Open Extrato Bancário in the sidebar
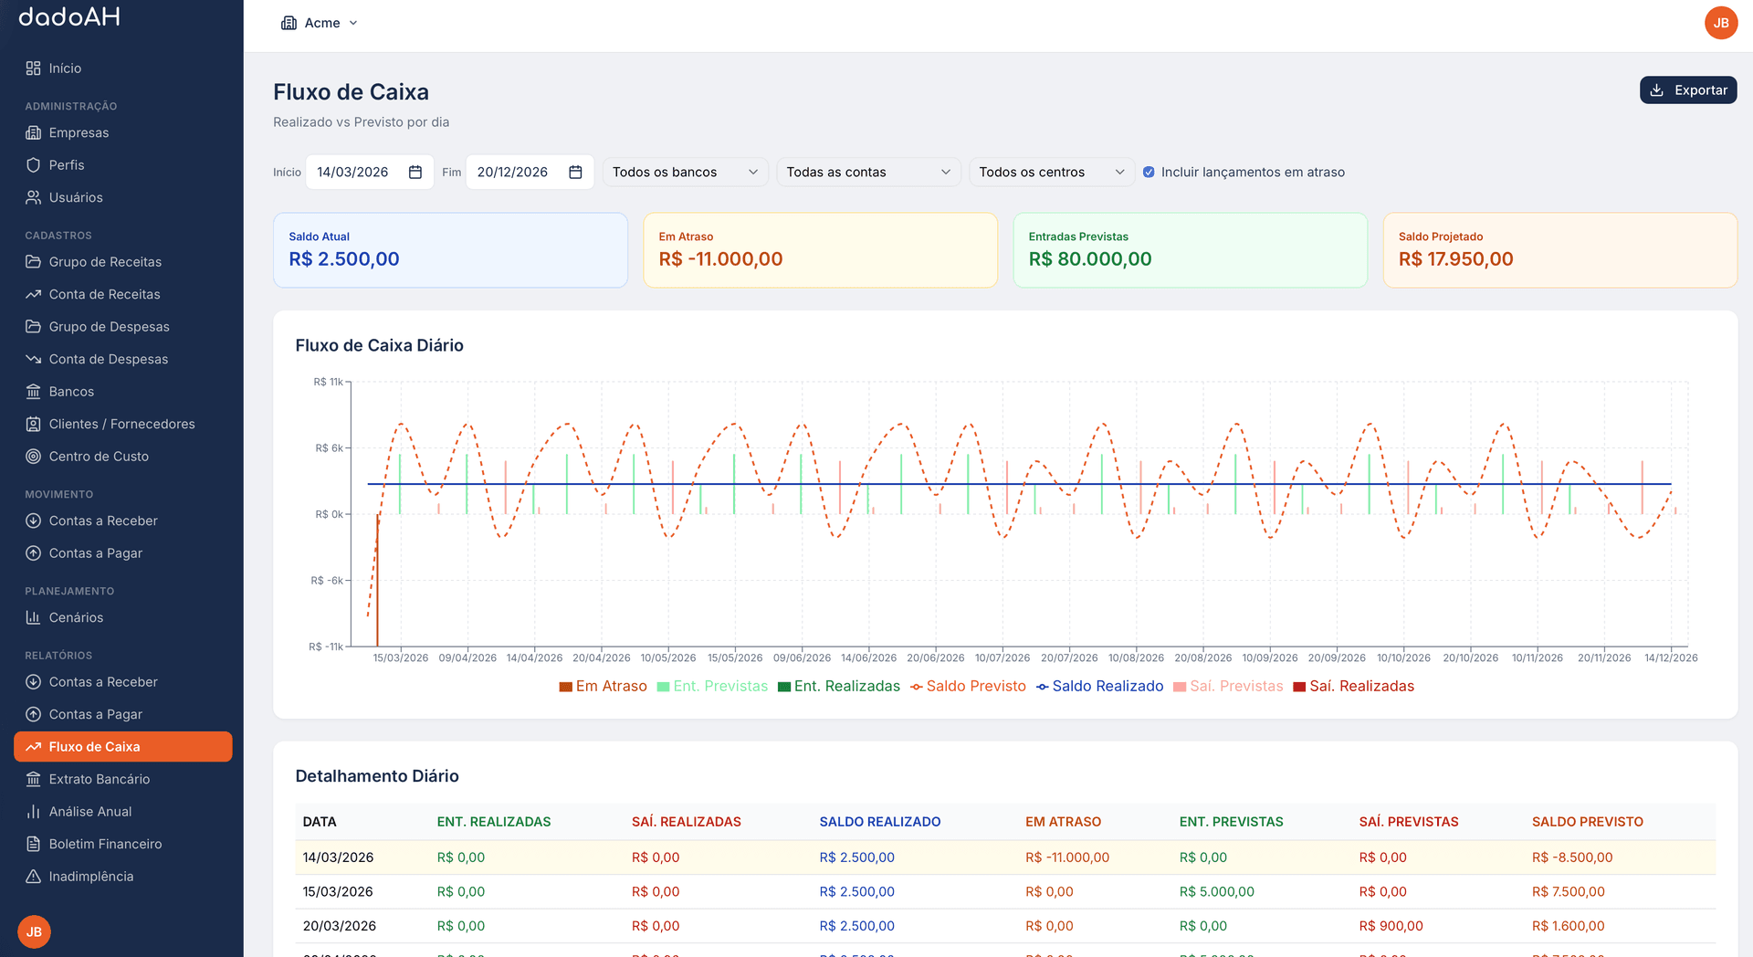Screen dimensions: 1753x957 coord(99,779)
